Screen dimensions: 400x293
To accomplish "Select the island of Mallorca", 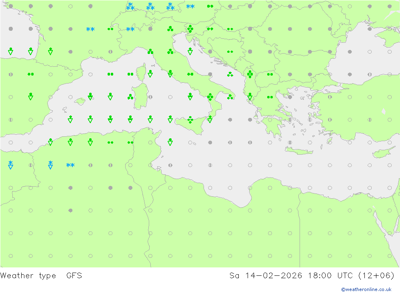I will 80,102.
